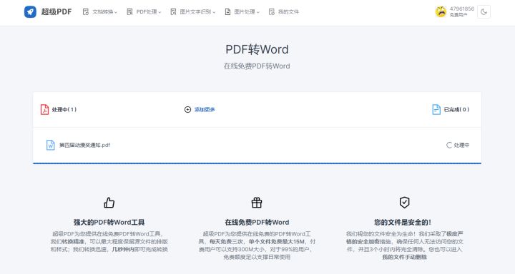Click the thumbs-up feature icon

[x=109, y=203]
